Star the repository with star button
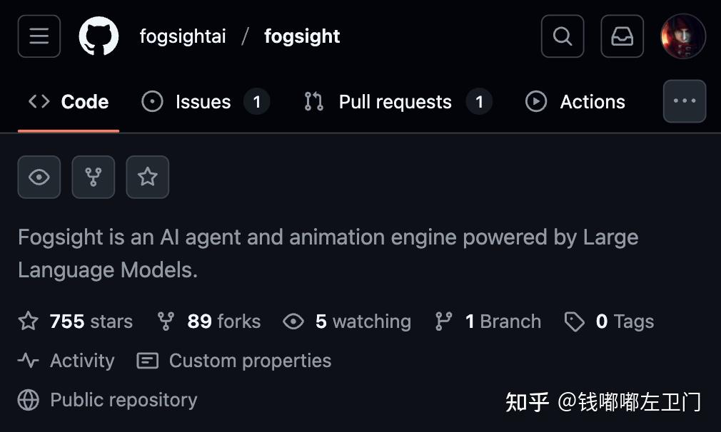This screenshot has width=721, height=432. click(x=148, y=177)
